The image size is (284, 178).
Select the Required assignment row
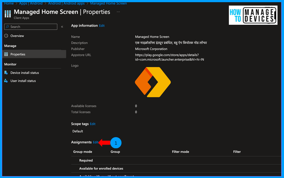click(x=176, y=160)
